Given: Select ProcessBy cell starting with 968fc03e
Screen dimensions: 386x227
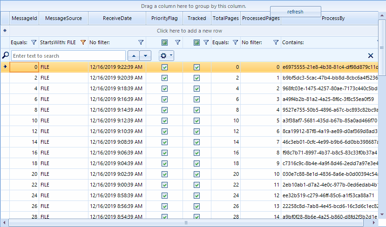Looking at the screenshot, I should (330, 88).
